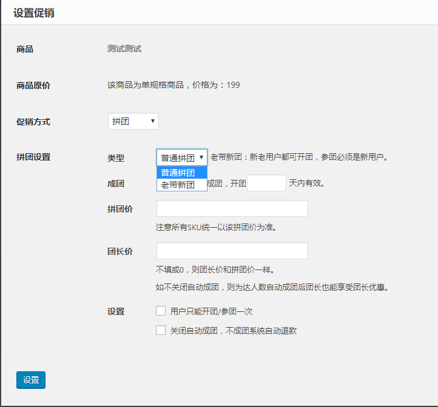This screenshot has width=438, height=407.
Task: Click the 类型 label
Action: click(x=116, y=158)
